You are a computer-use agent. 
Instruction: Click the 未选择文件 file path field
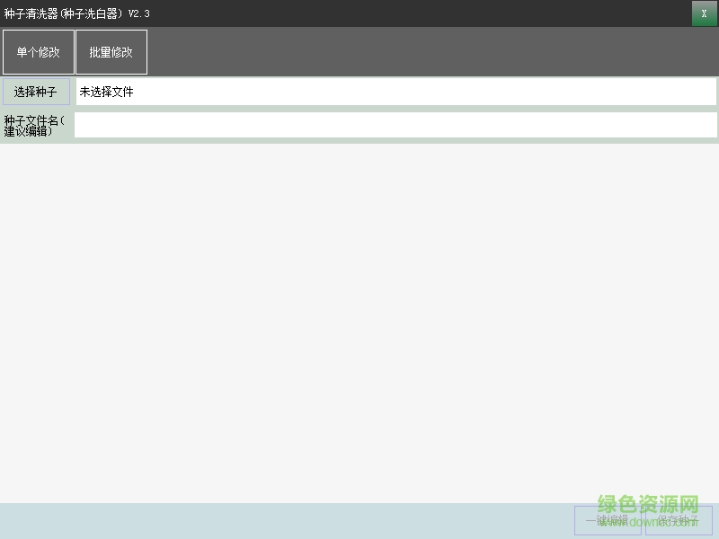click(x=270, y=91)
